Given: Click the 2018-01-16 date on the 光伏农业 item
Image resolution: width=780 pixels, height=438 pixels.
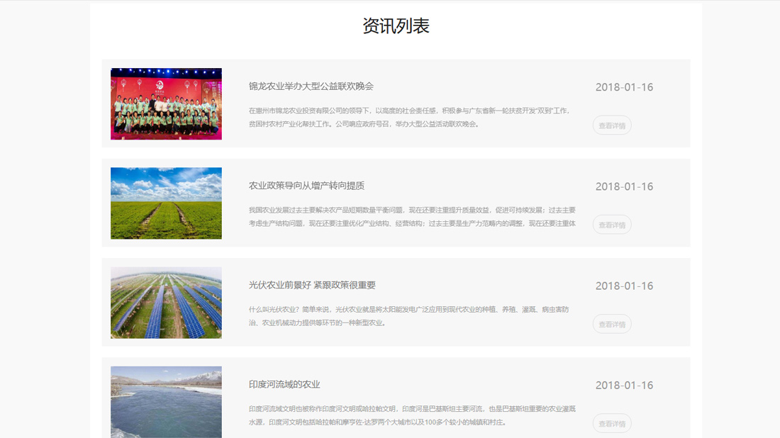Looking at the screenshot, I should click(624, 286).
